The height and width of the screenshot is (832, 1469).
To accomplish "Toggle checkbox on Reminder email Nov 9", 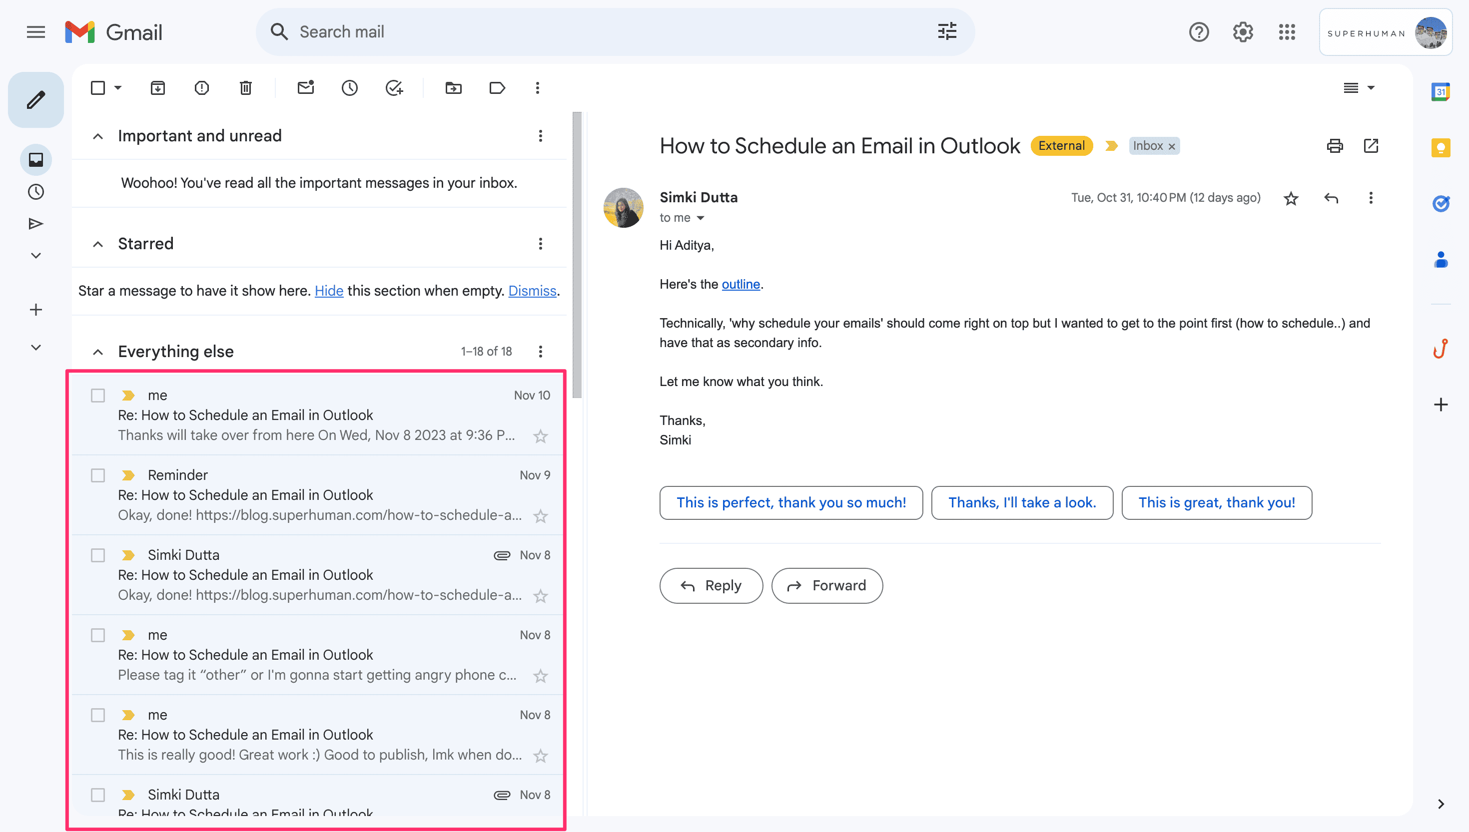I will point(97,475).
